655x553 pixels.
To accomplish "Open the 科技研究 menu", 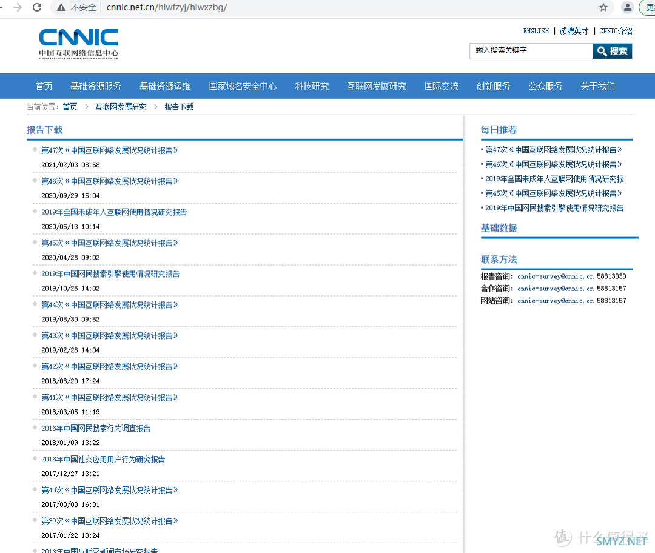I will click(x=312, y=86).
